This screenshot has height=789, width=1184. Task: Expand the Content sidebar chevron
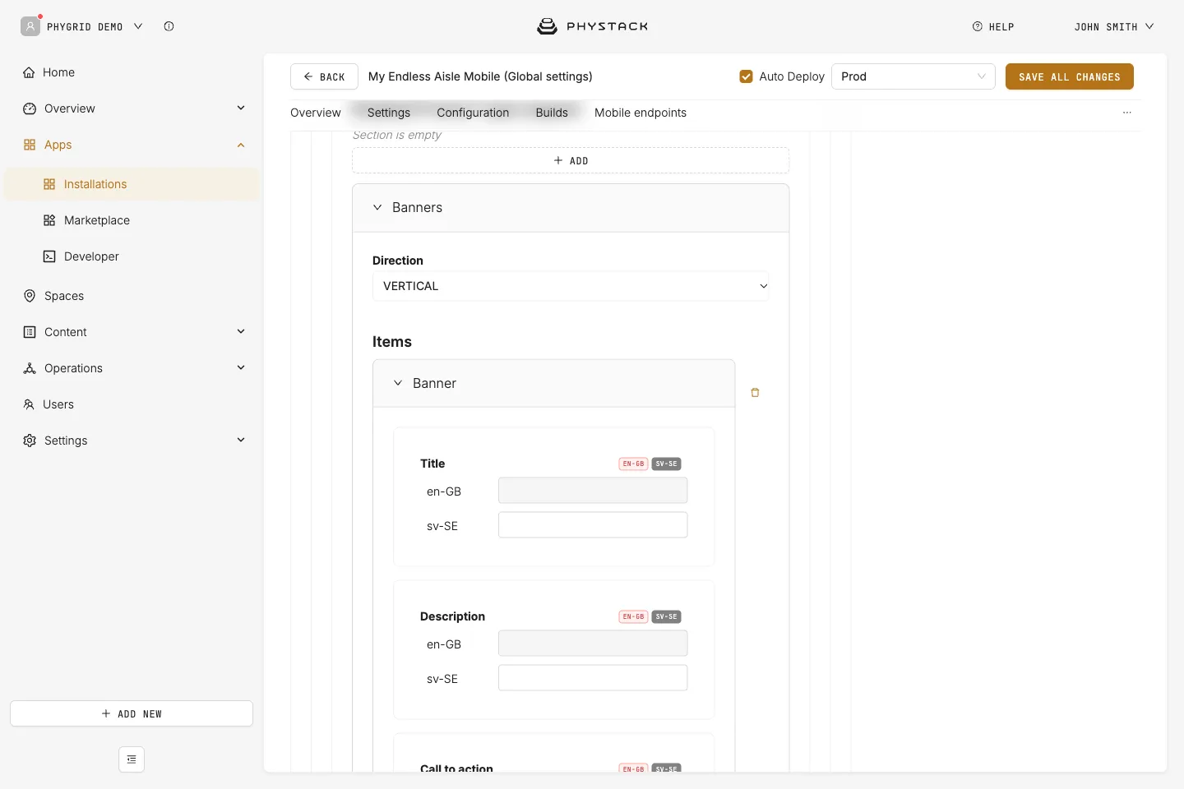point(241,332)
